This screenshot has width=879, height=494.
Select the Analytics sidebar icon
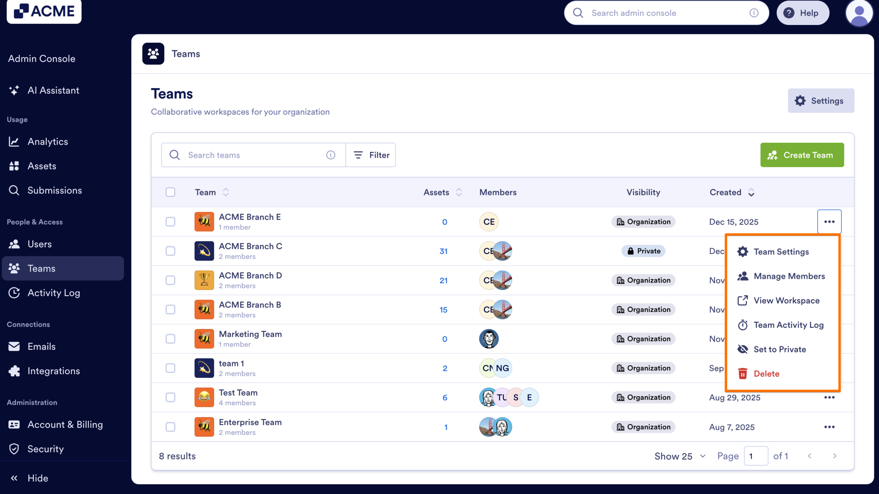[x=14, y=142]
